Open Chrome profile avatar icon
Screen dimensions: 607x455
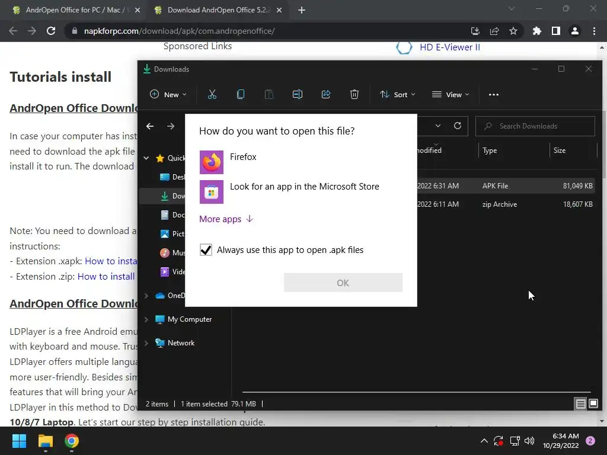pyautogui.click(x=575, y=31)
